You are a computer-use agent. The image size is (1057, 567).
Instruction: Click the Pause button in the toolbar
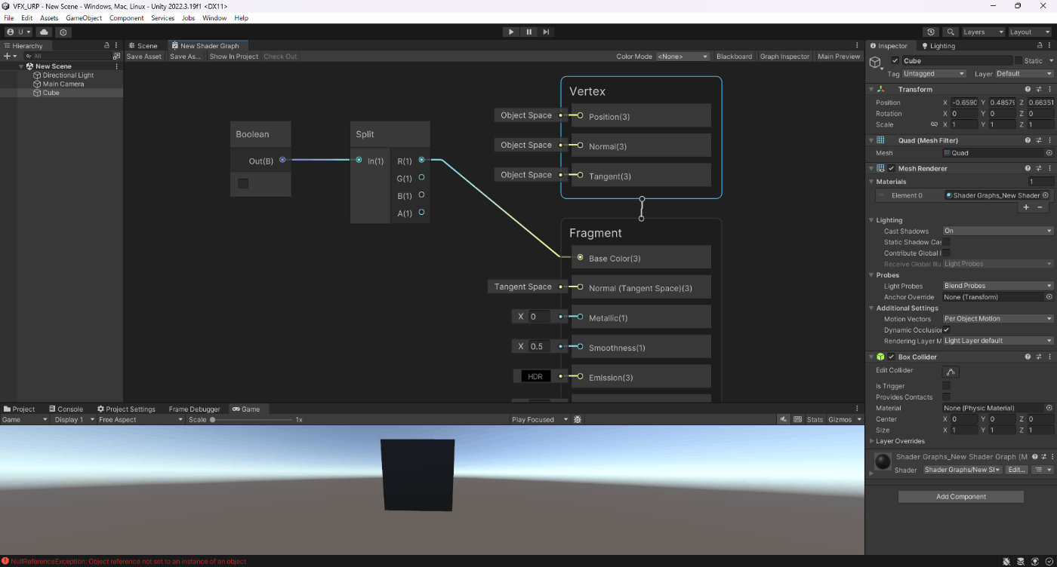click(x=528, y=32)
